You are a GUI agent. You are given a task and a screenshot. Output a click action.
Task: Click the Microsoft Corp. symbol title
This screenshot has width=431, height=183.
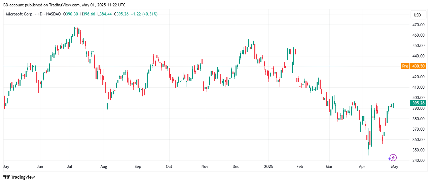click(20, 14)
